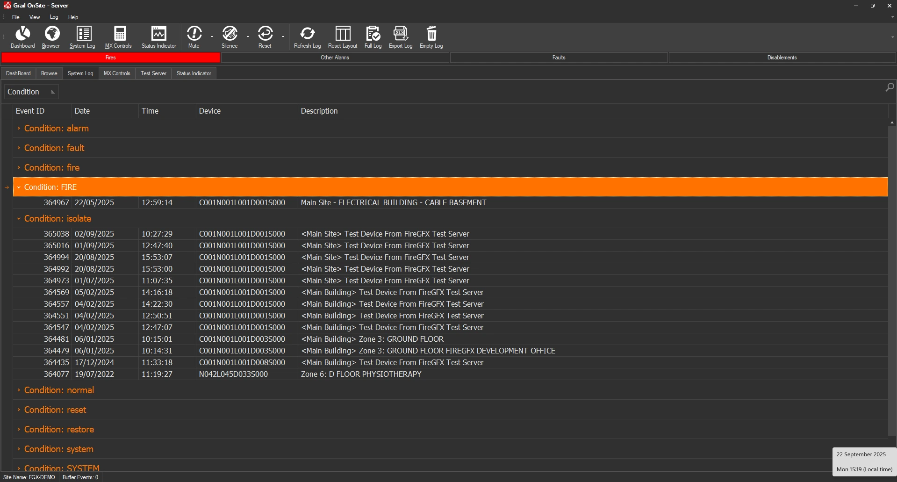The image size is (897, 482).
Task: Click the Disablements status button
Action: point(782,58)
